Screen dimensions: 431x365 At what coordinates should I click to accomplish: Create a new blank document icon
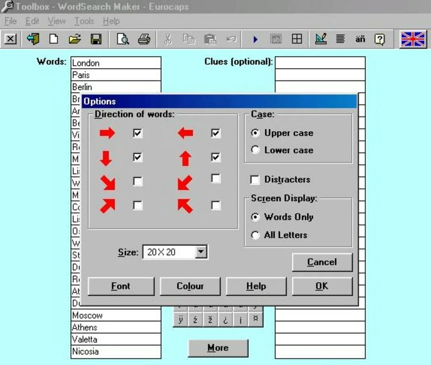tap(54, 39)
